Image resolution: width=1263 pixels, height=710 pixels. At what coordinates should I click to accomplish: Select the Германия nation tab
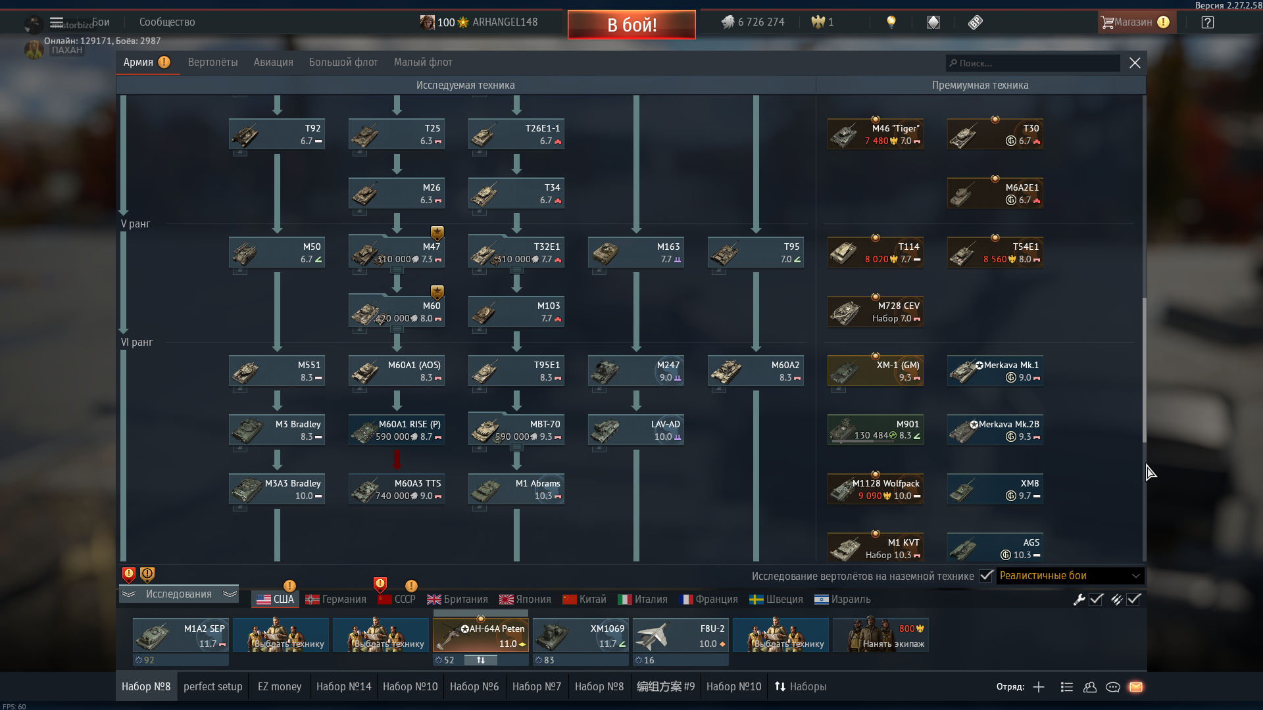click(x=336, y=600)
